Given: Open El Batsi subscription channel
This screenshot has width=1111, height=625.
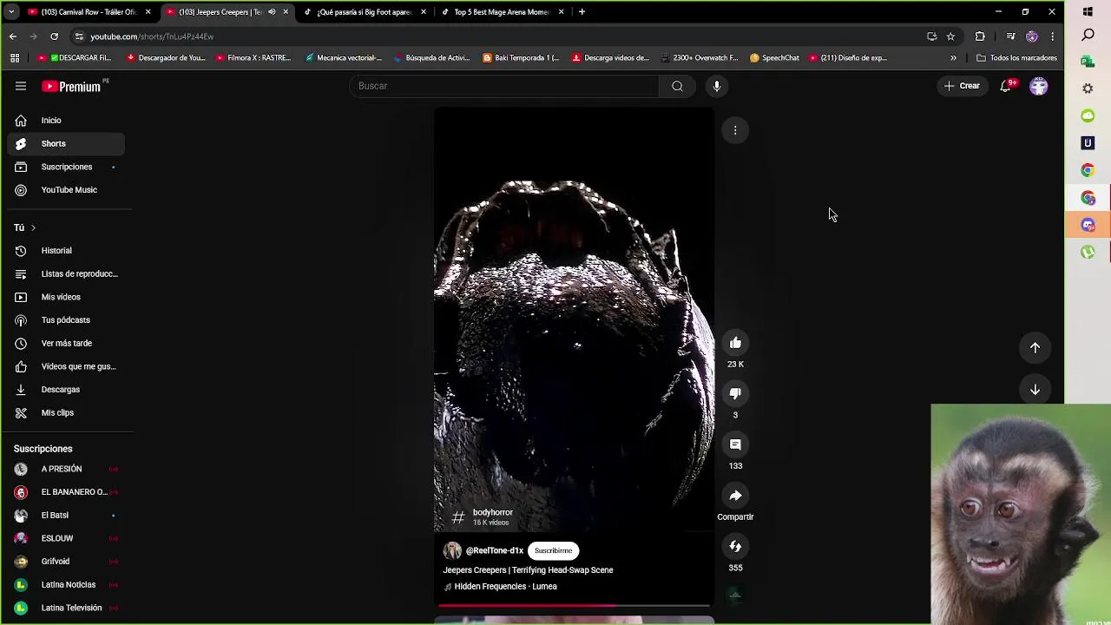Looking at the screenshot, I should tap(66, 516).
